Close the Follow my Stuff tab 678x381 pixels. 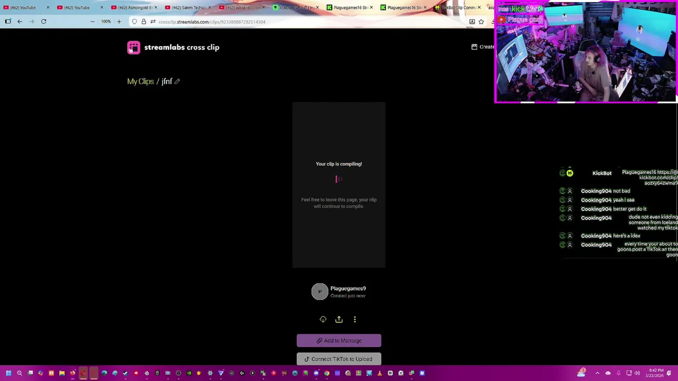317,7
